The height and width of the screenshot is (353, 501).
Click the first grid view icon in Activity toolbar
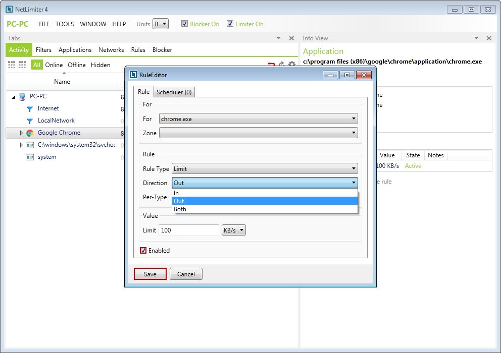[12, 65]
